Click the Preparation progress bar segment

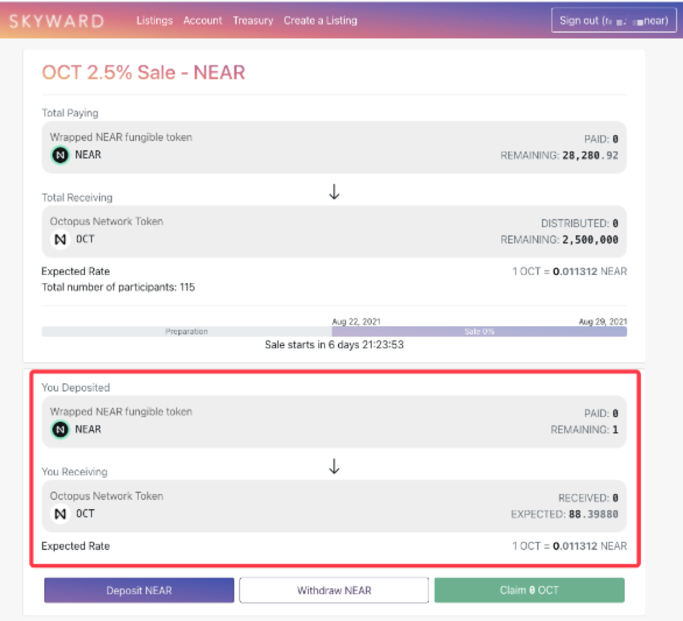tap(186, 331)
